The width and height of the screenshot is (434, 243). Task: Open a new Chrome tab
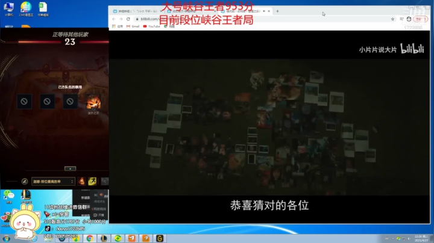[x=277, y=11]
